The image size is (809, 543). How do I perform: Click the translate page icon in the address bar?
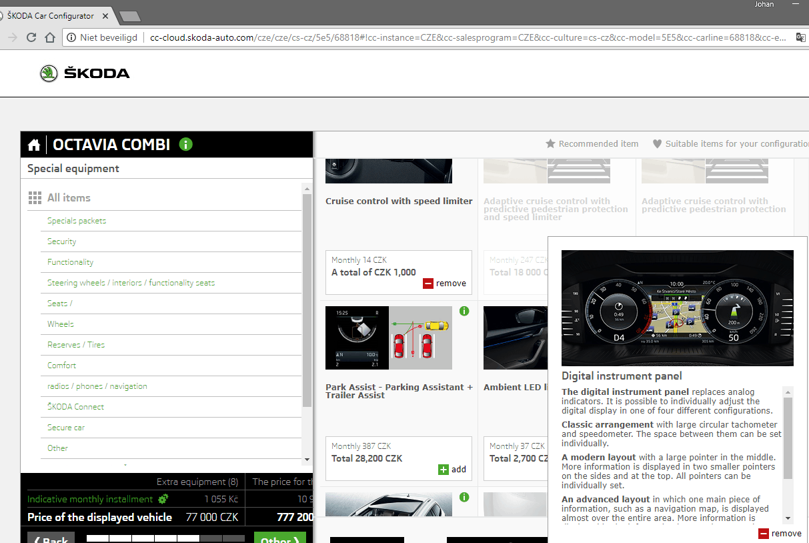800,38
